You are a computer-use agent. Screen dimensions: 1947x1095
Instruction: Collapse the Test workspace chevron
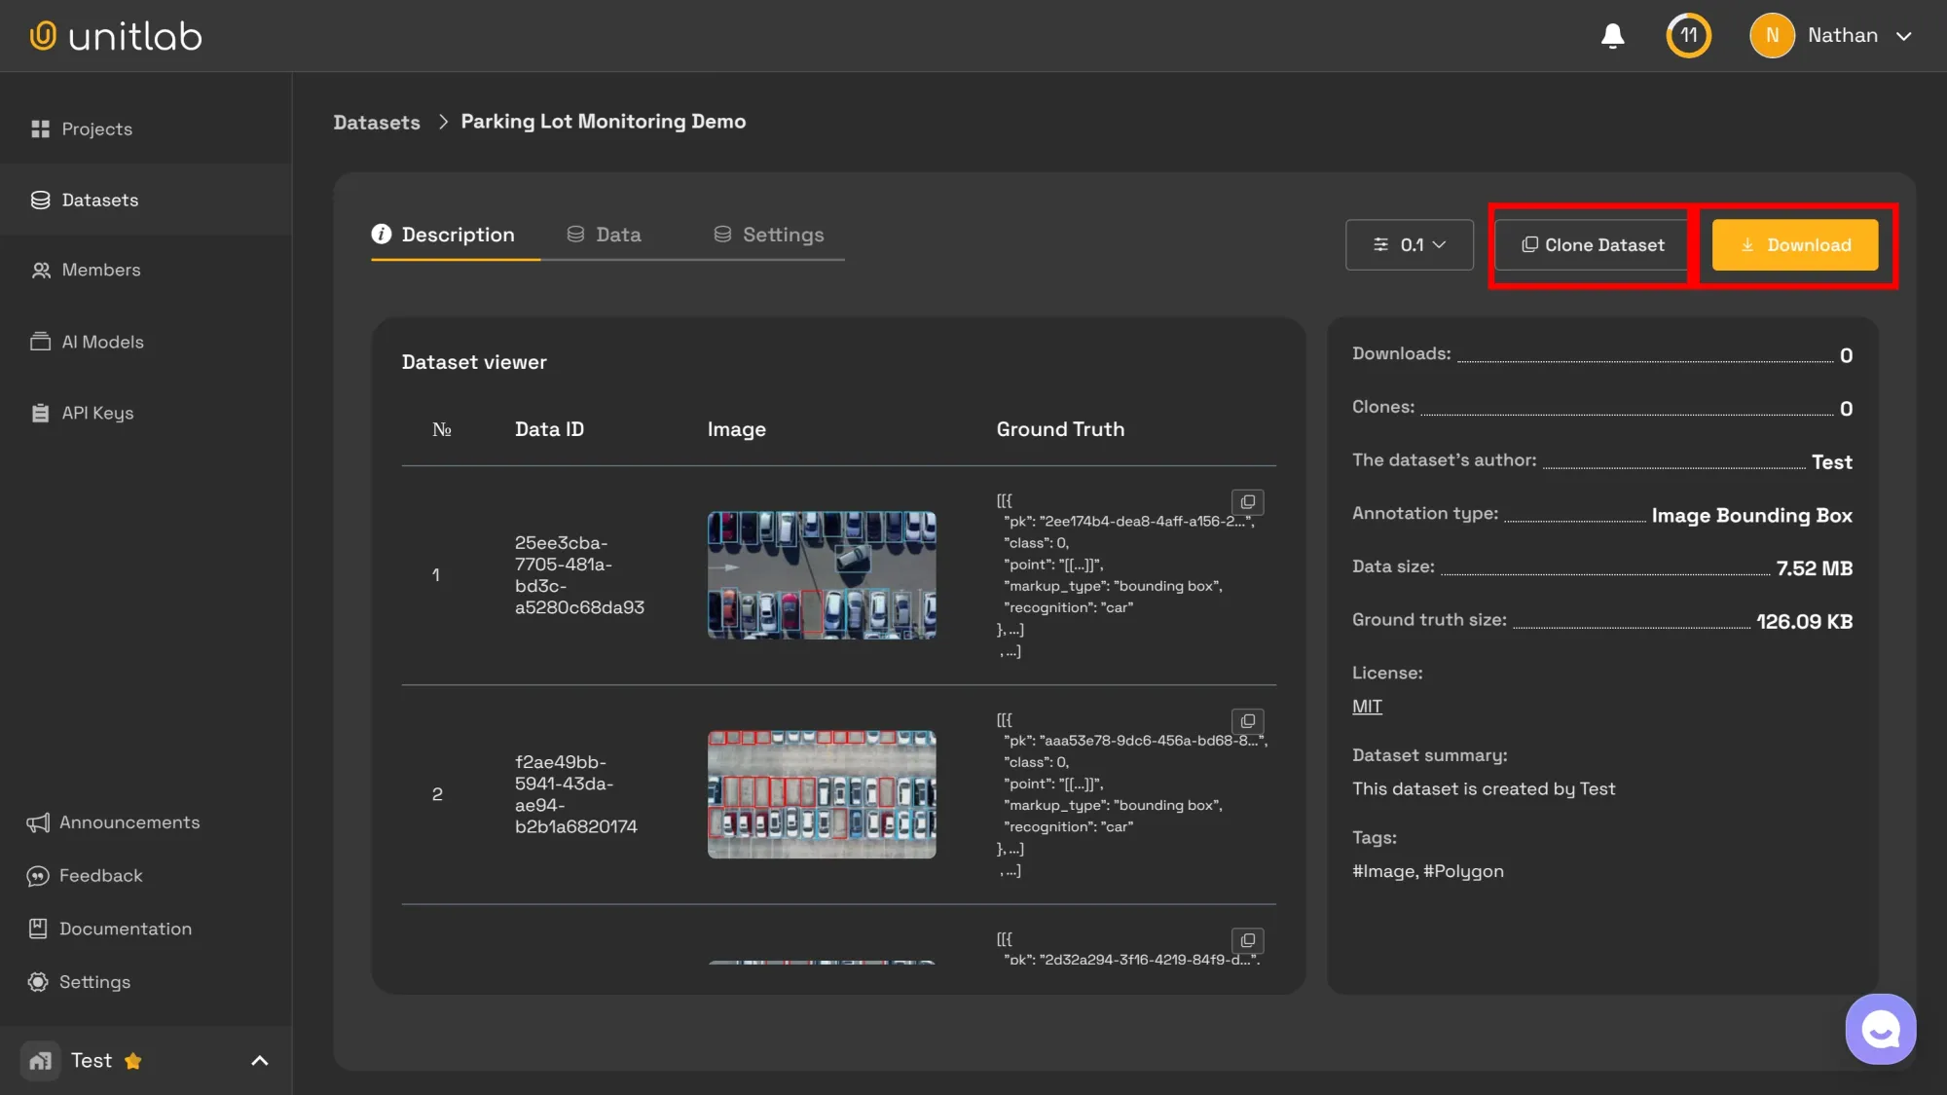tap(258, 1060)
